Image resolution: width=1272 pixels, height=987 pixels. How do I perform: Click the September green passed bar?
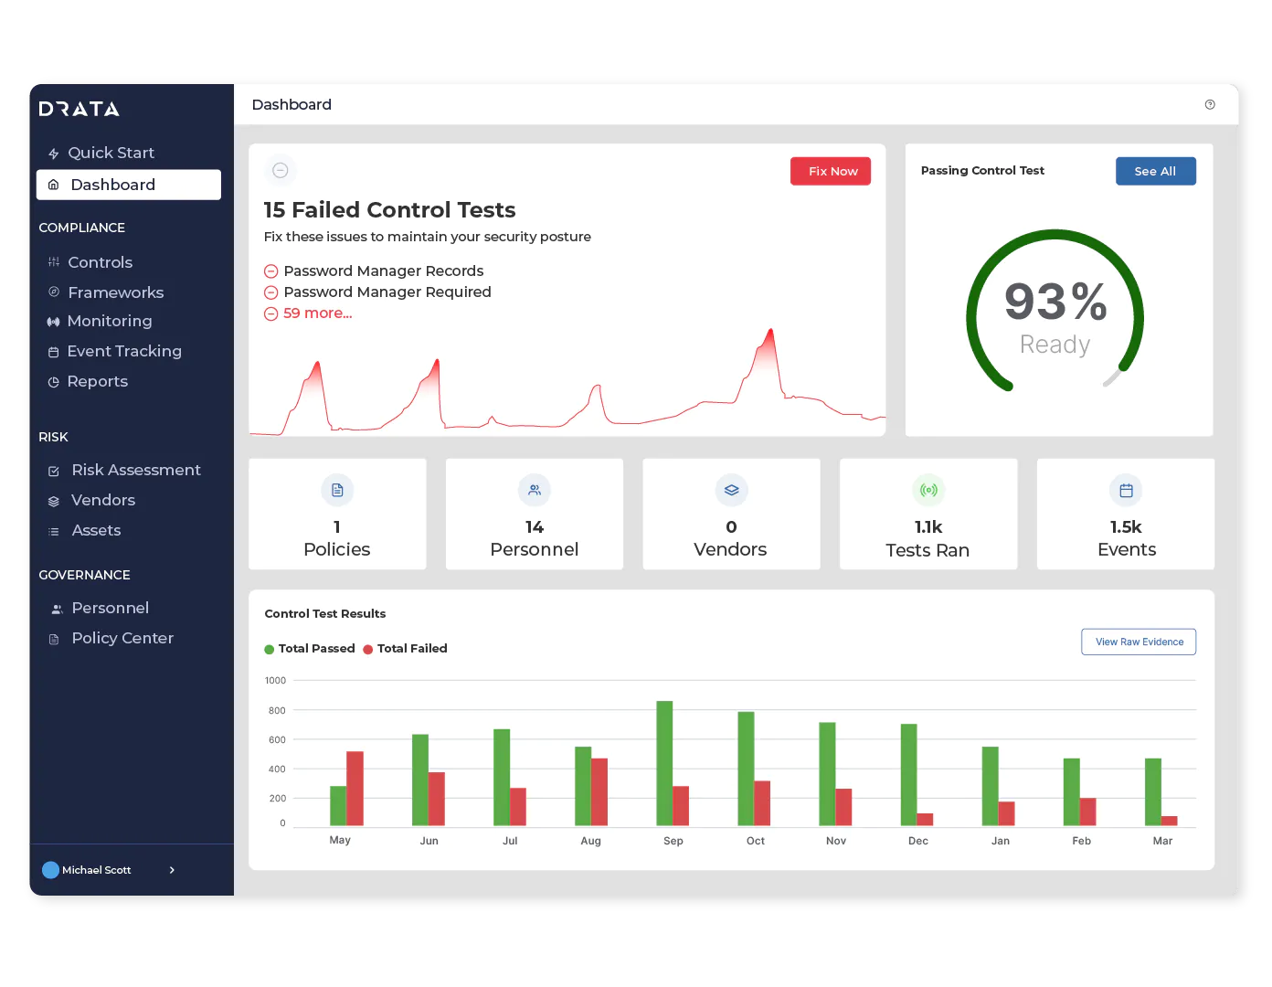(664, 763)
